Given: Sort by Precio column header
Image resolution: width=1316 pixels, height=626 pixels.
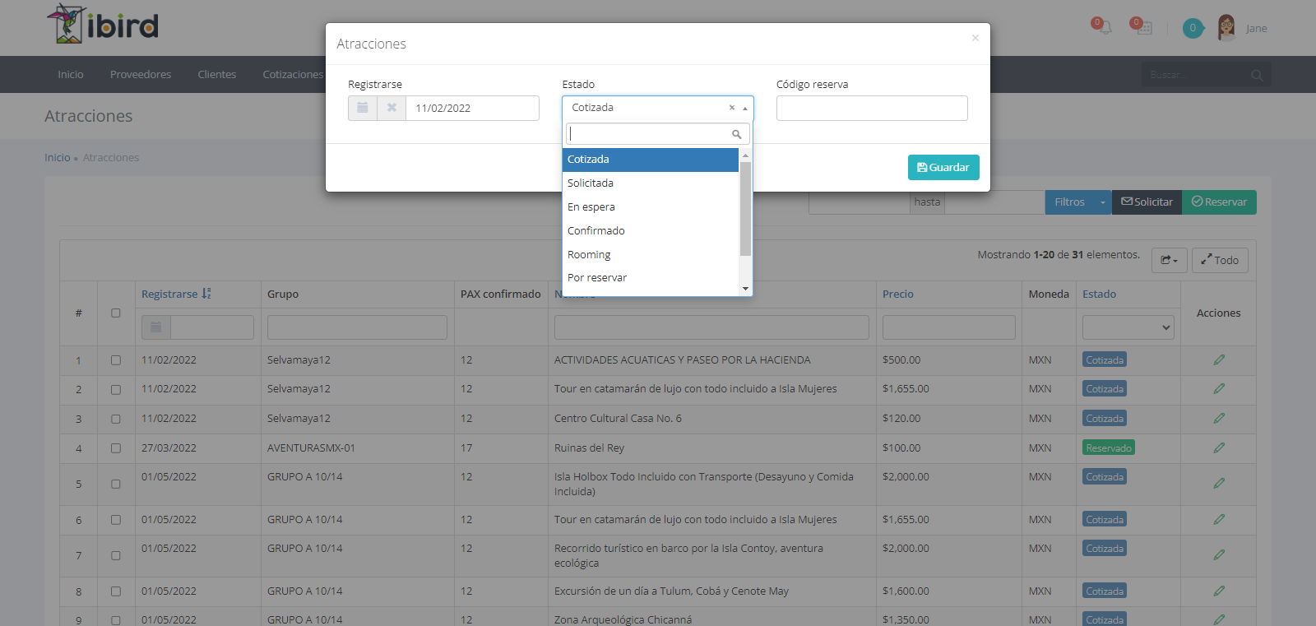Looking at the screenshot, I should click(x=898, y=294).
